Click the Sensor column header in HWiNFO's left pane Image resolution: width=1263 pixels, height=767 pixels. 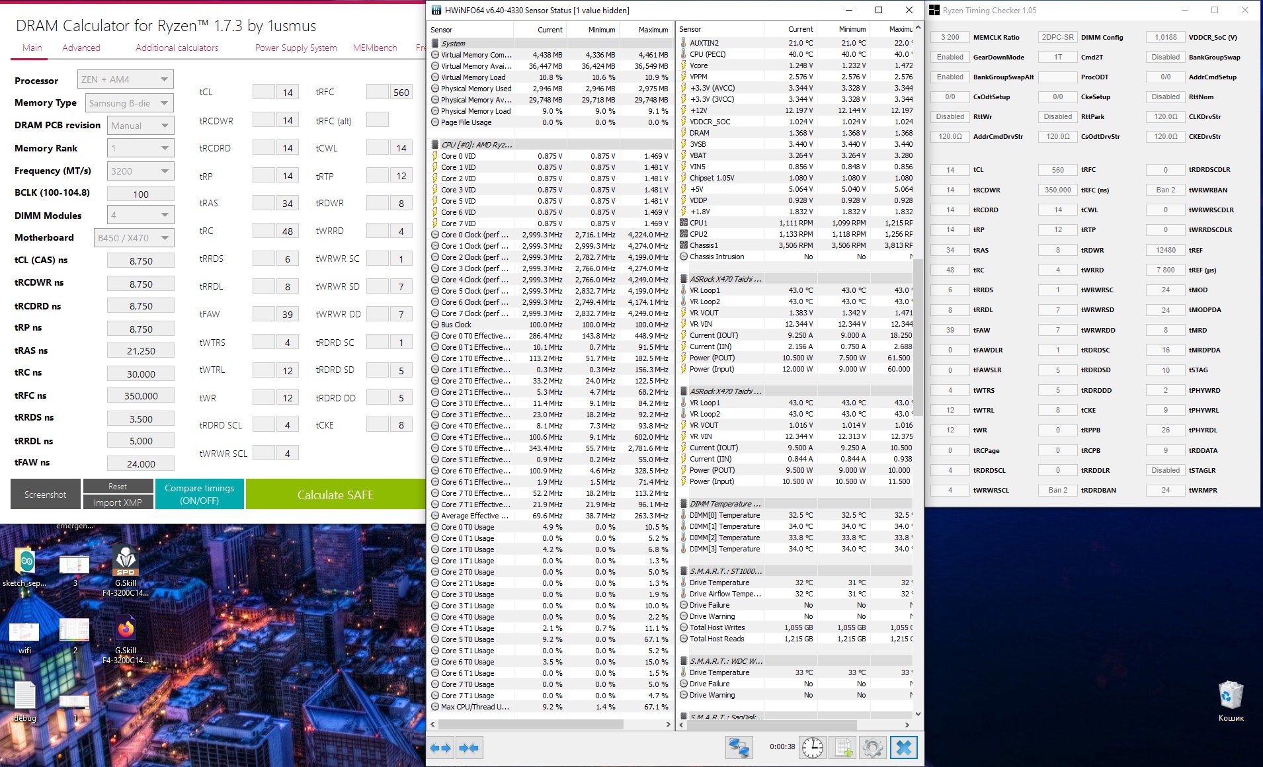pyautogui.click(x=471, y=30)
